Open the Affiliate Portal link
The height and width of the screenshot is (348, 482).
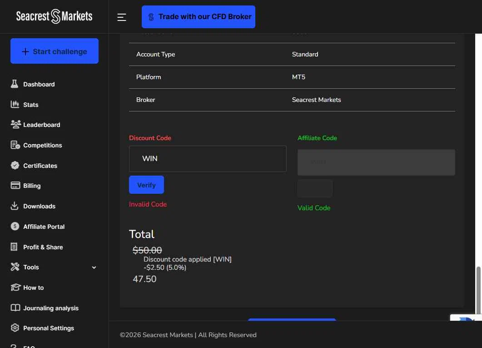pos(44,227)
